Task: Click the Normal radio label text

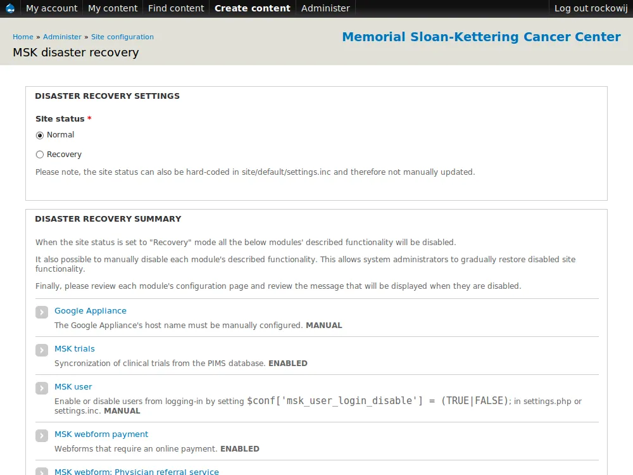Action: (x=61, y=135)
